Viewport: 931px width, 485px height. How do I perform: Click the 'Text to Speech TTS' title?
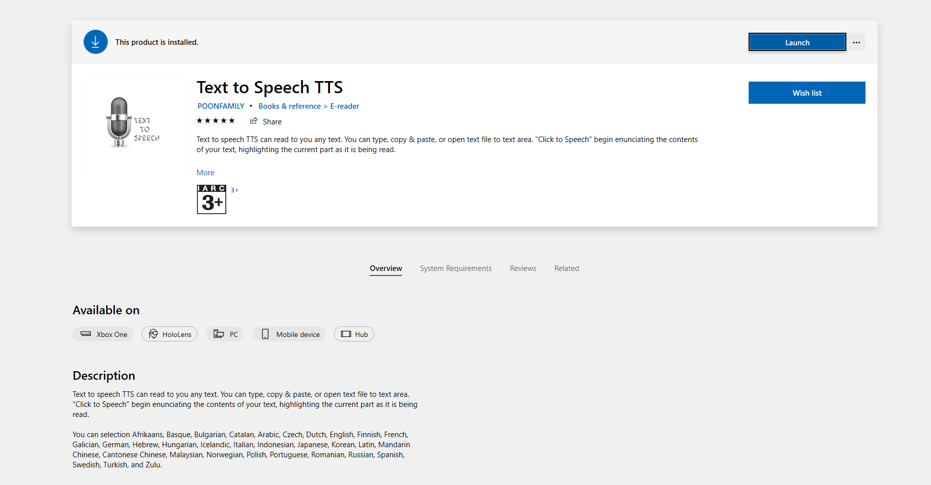pos(270,87)
